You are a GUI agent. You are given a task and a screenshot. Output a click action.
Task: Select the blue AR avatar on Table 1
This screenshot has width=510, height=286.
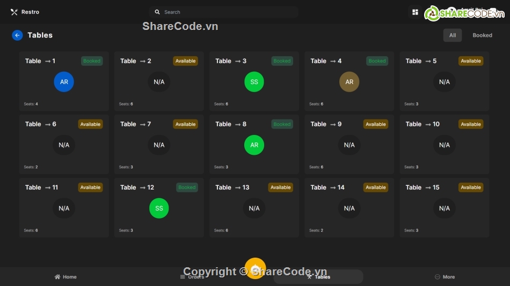(64, 82)
